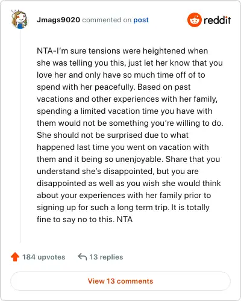Click the line 'vacations and other experiences with her family'

[127, 99]
